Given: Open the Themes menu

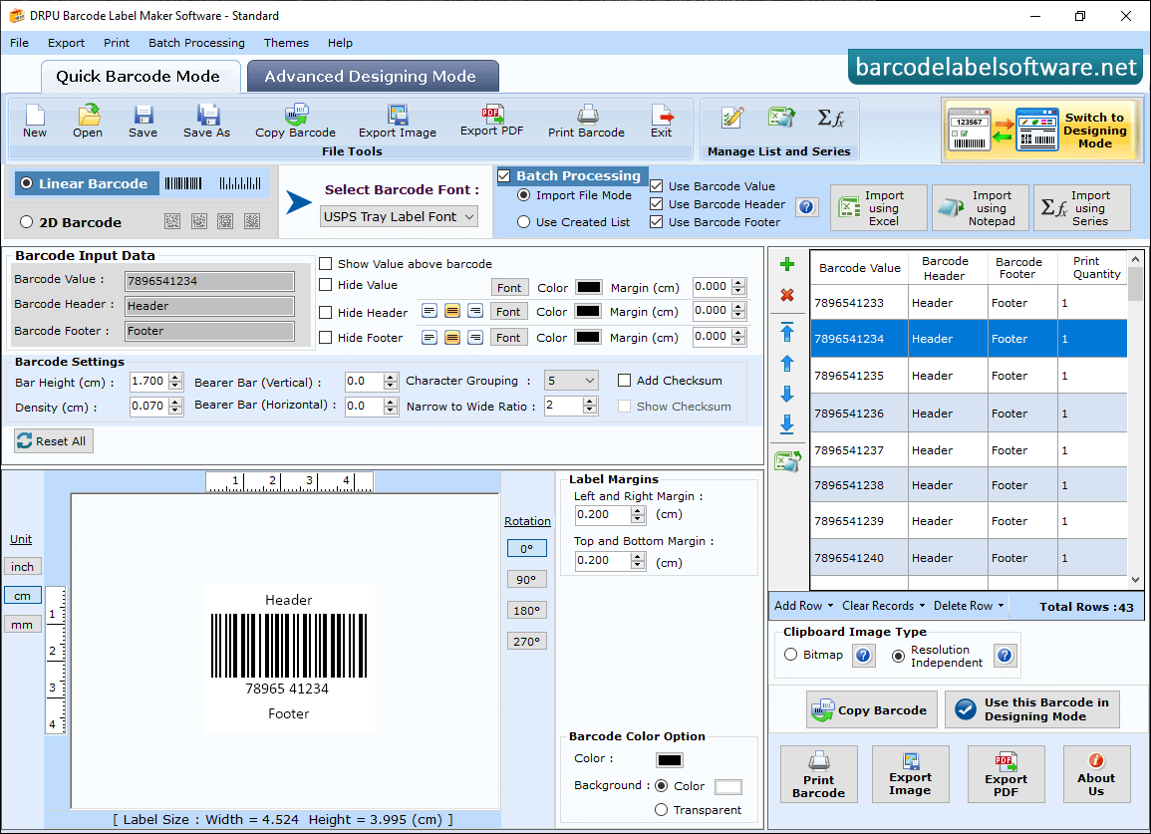Looking at the screenshot, I should click(x=286, y=43).
